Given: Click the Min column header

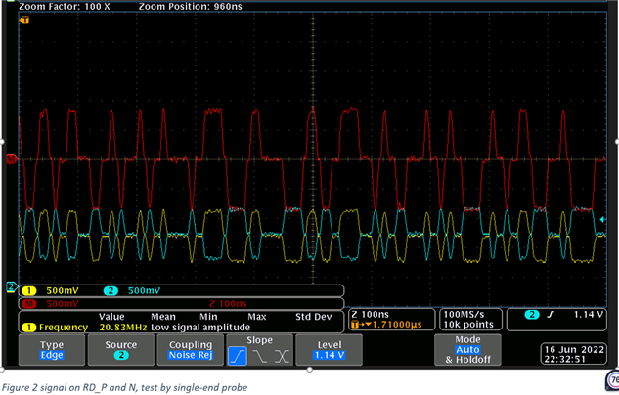Looking at the screenshot, I should tap(208, 317).
